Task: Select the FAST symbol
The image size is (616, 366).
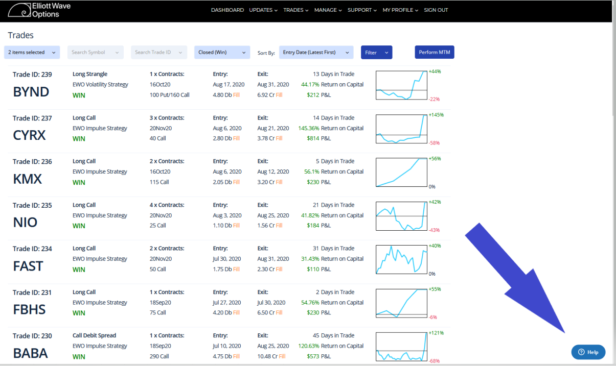Action: click(x=28, y=266)
